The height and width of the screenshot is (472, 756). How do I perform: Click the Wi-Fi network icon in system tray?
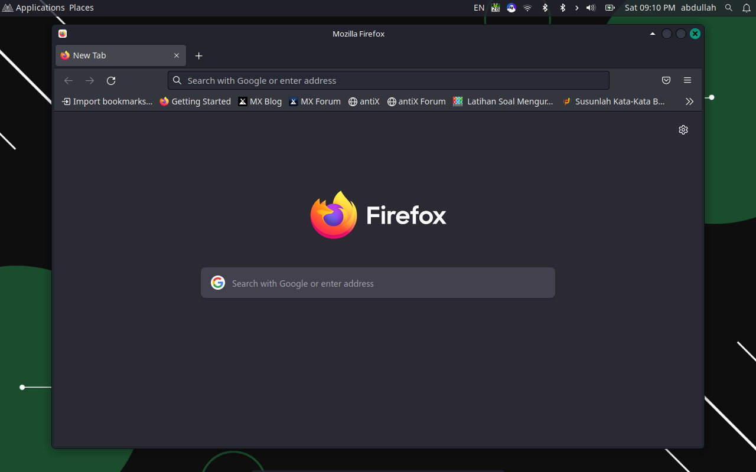tap(527, 8)
